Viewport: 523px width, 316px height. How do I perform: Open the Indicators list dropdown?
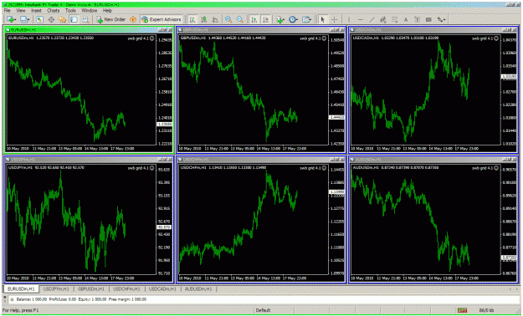point(280,20)
